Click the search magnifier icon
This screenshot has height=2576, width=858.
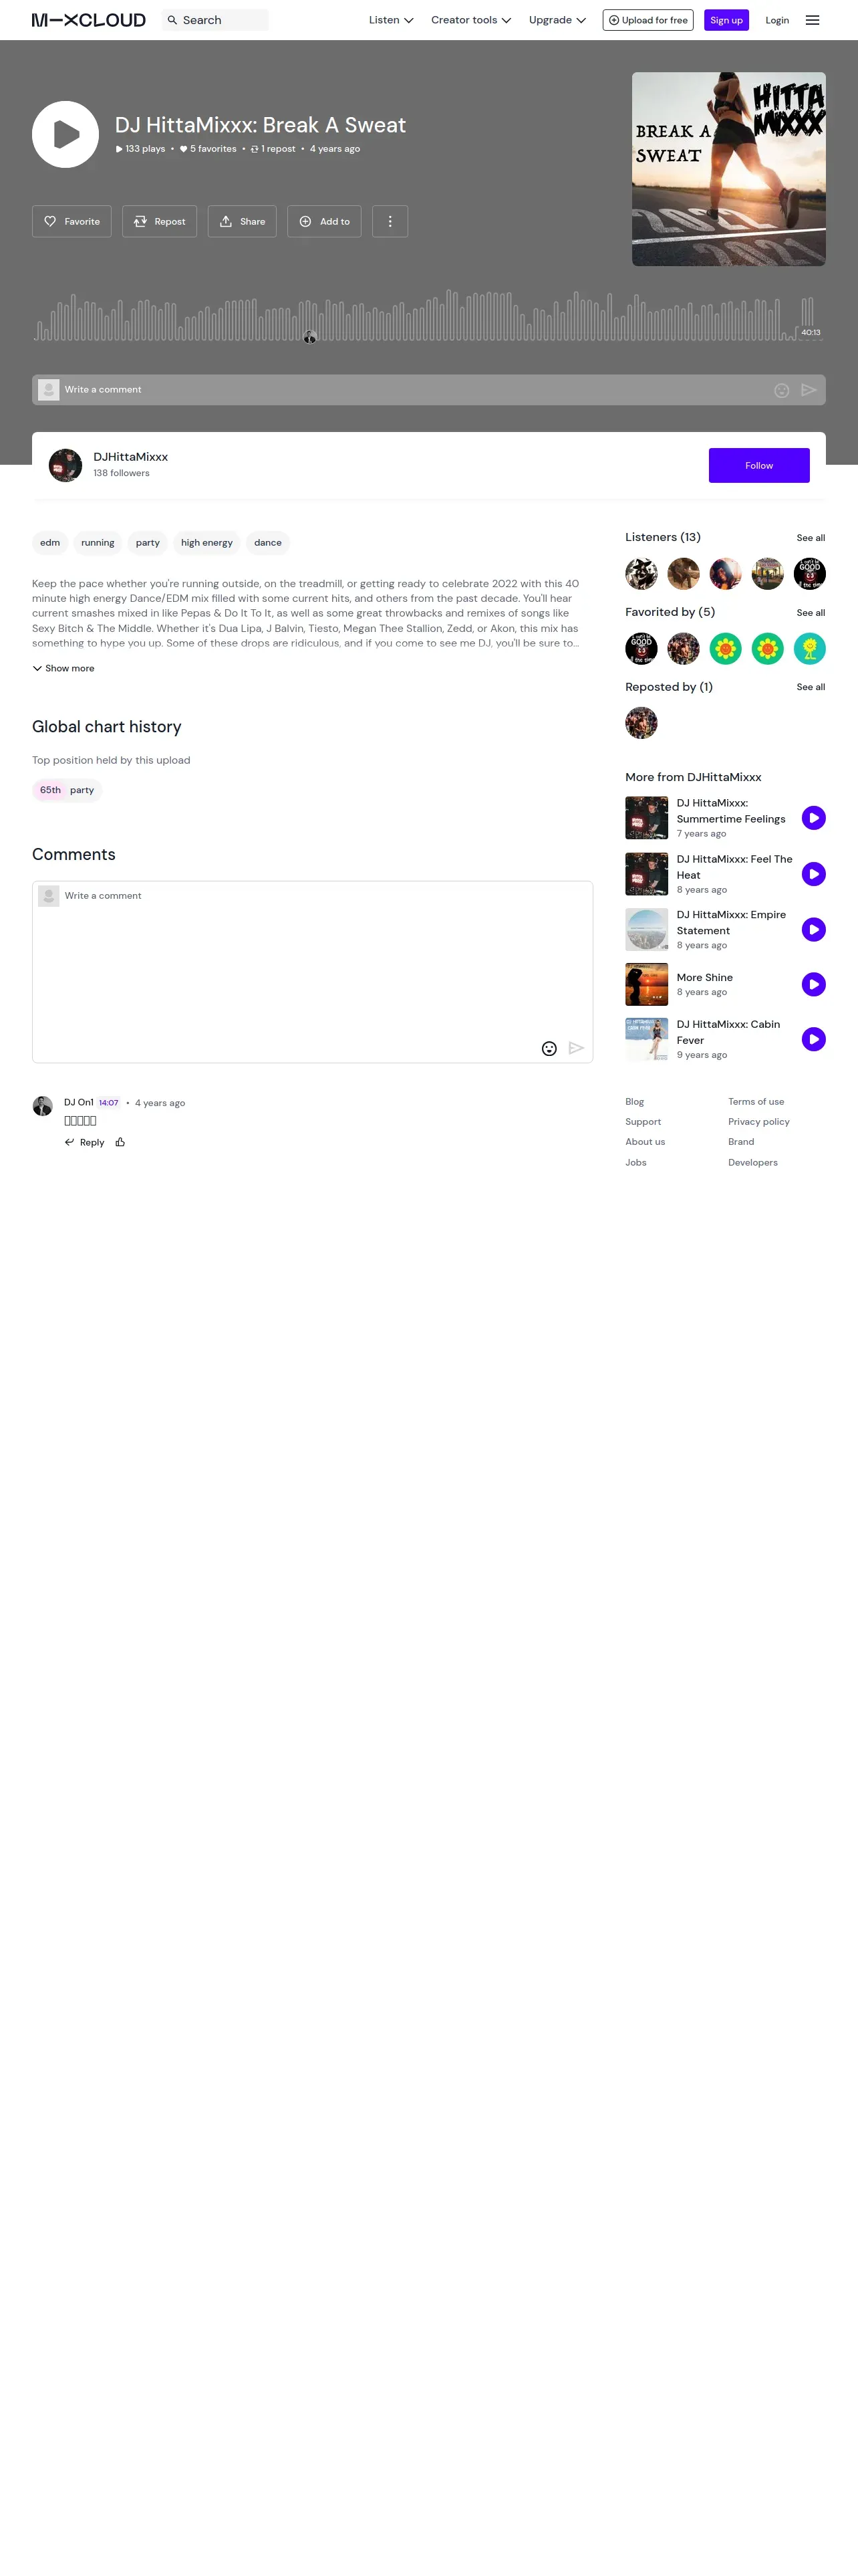click(x=172, y=20)
